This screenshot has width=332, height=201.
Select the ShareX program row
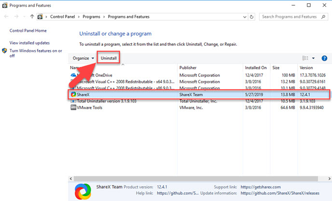(199, 94)
